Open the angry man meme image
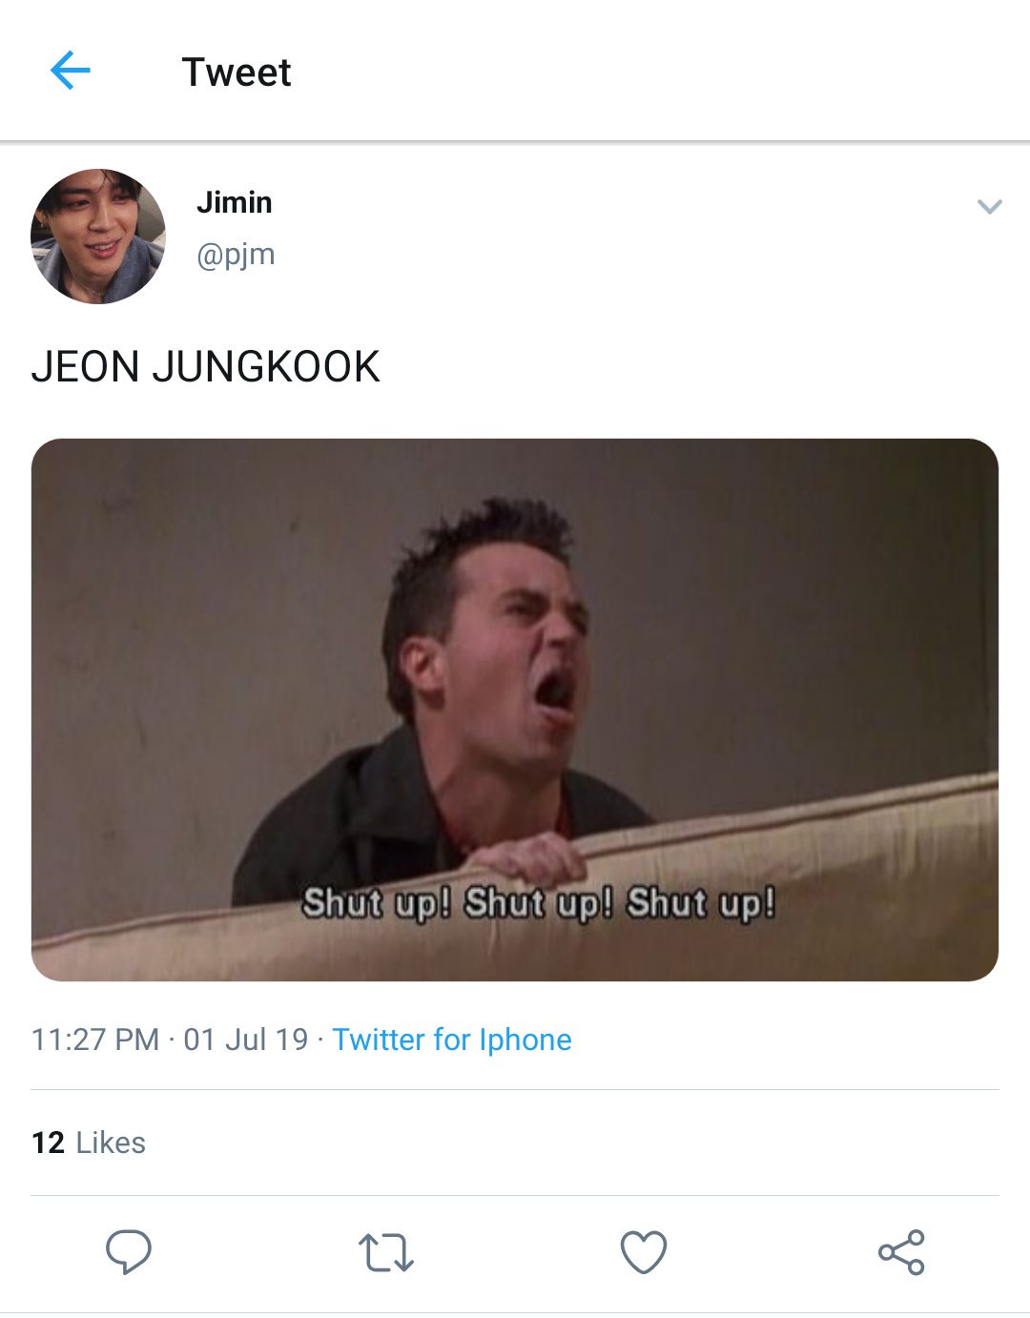 tap(515, 710)
